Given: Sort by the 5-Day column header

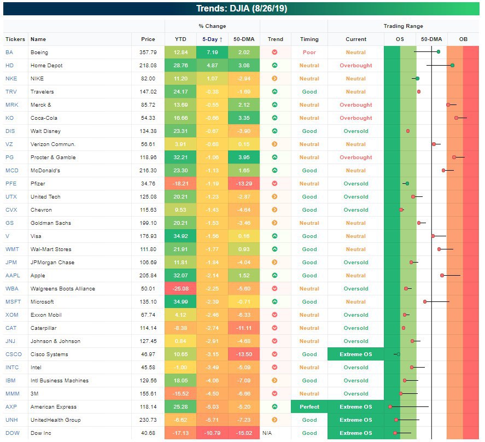Looking at the screenshot, I should (212, 39).
